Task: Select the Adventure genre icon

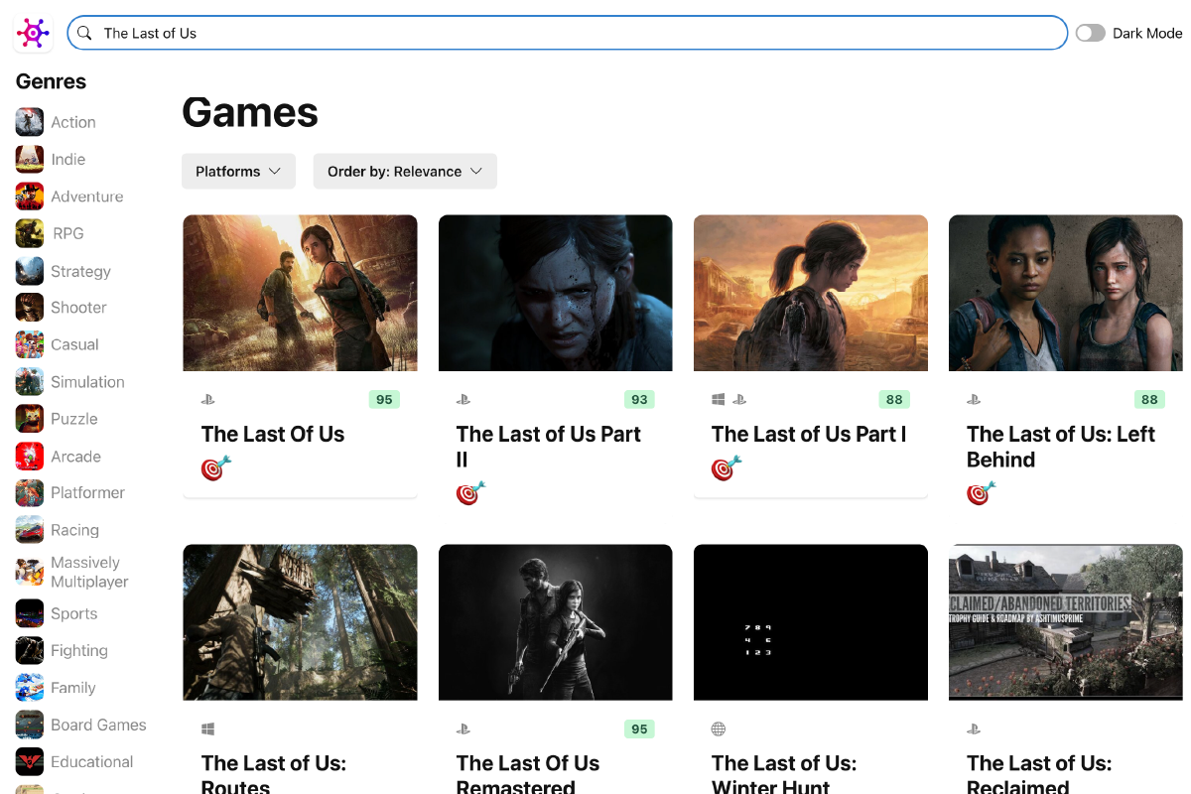Action: pyautogui.click(x=30, y=197)
